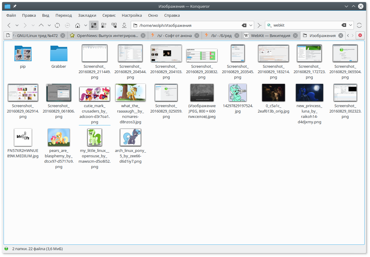Open the Файл menu
Screen dimensions: 370x257
11,15
